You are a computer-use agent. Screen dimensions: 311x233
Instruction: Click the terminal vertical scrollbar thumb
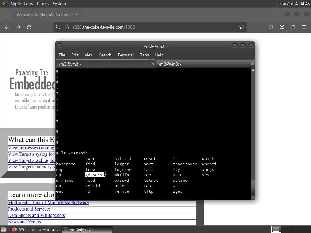(253, 187)
